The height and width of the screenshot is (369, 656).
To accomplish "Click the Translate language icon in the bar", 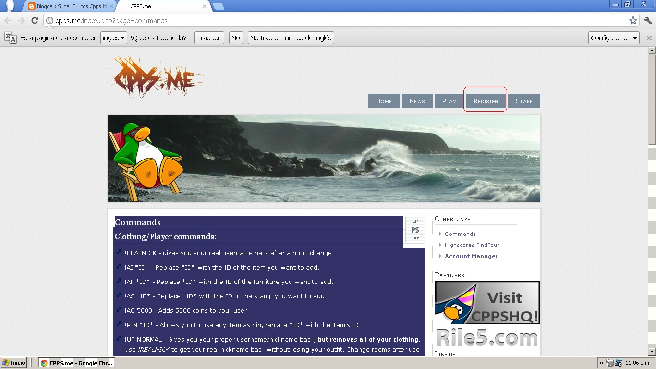I will (x=11, y=37).
